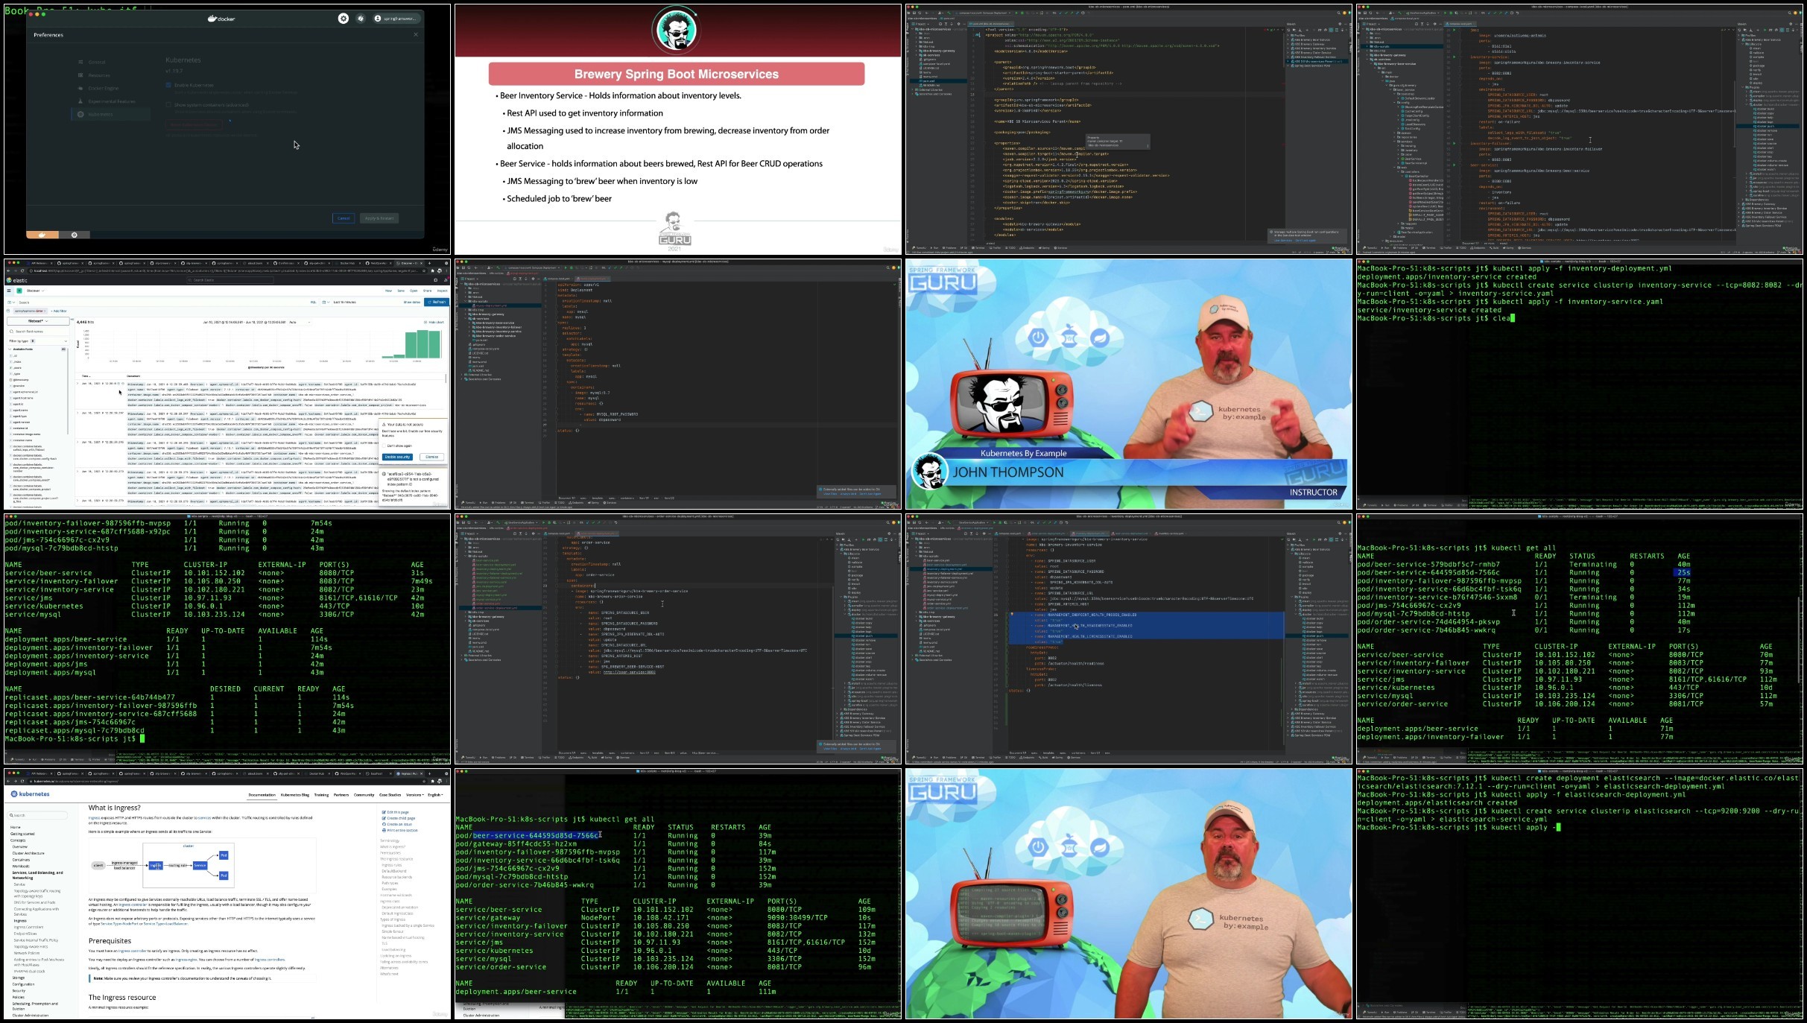Click the Kibana fields list scrollbar
The width and height of the screenshot is (1807, 1023).
tap(68, 391)
